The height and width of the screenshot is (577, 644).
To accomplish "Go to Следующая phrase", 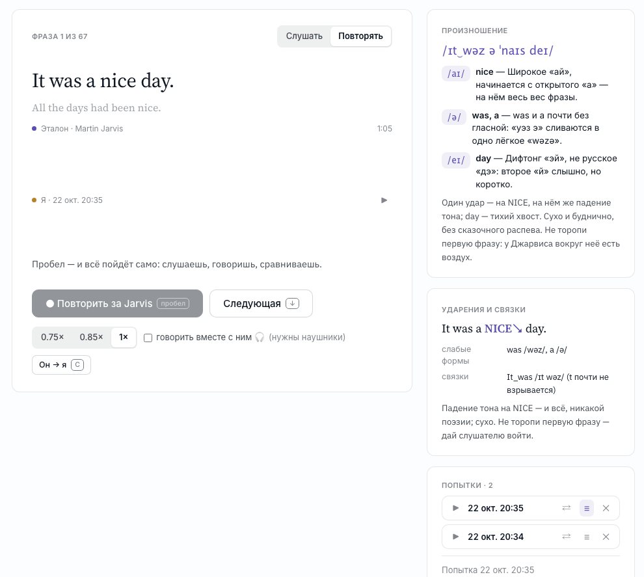I will 262,304.
